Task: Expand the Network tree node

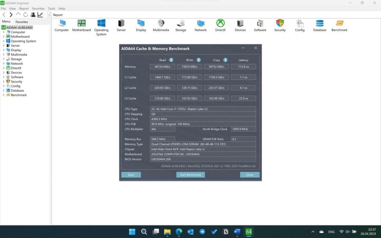Action: click(3, 63)
